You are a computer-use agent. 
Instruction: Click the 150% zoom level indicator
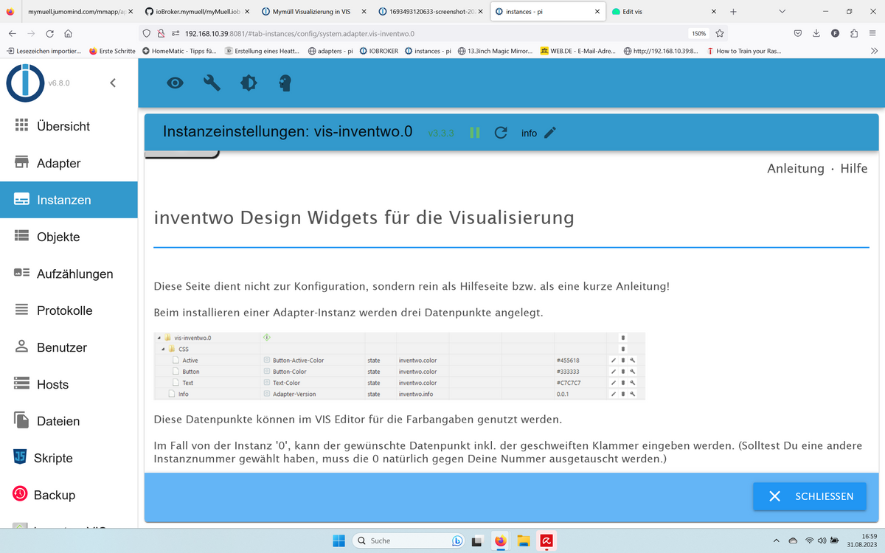(698, 33)
